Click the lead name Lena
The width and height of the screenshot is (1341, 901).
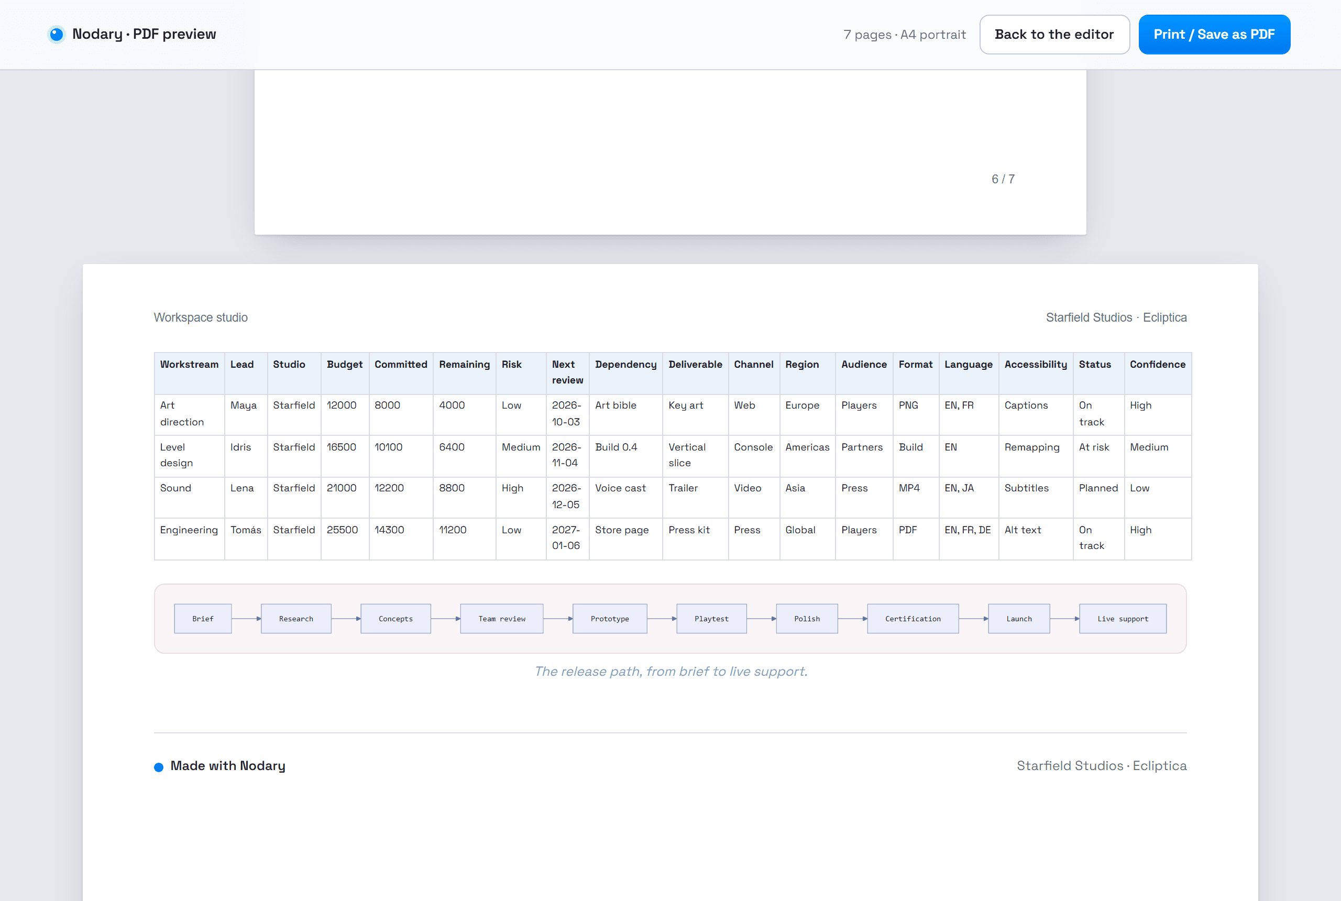click(x=242, y=488)
